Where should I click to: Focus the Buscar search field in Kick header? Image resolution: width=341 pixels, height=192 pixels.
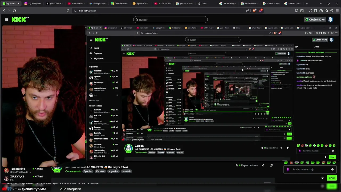[x=170, y=19]
